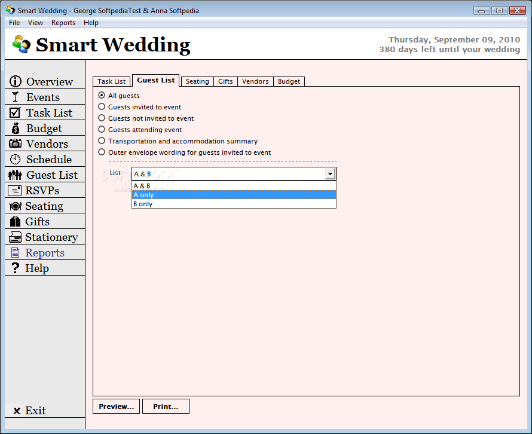This screenshot has width=532, height=434.
Task: Go to Events in the sidebar
Action: (x=43, y=97)
